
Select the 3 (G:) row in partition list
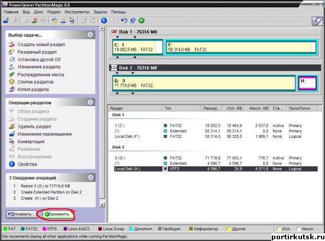pos(216,158)
